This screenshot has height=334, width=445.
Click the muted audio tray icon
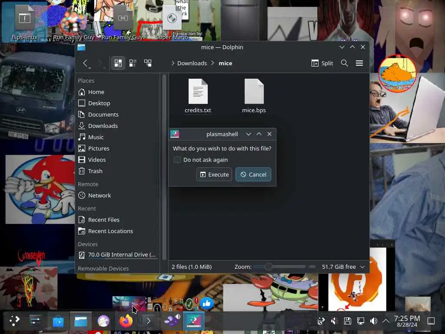(x=334, y=321)
